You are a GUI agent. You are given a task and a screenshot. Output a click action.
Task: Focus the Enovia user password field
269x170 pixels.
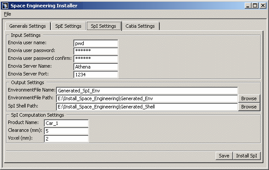[96, 51]
